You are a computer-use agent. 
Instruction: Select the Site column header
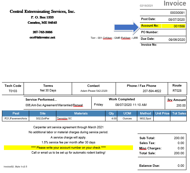(43, 113)
